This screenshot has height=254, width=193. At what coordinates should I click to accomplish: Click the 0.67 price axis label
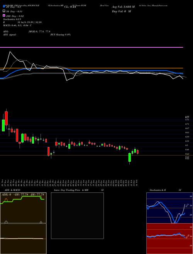(x=187, y=128)
